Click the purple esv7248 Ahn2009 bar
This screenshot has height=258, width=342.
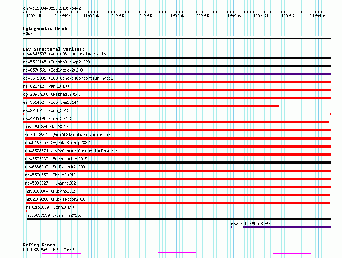click(x=287, y=227)
